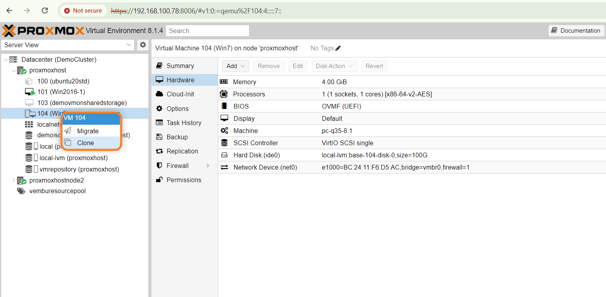Click the Processors CPU icon
The height and width of the screenshot is (297, 606).
(x=224, y=94)
